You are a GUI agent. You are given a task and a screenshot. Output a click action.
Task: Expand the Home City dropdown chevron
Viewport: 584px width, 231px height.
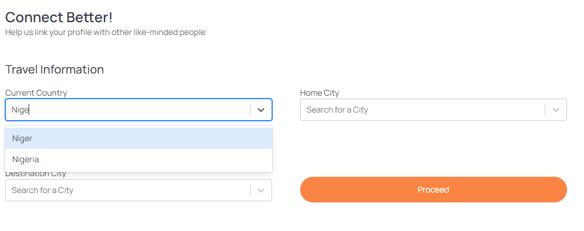coord(556,110)
